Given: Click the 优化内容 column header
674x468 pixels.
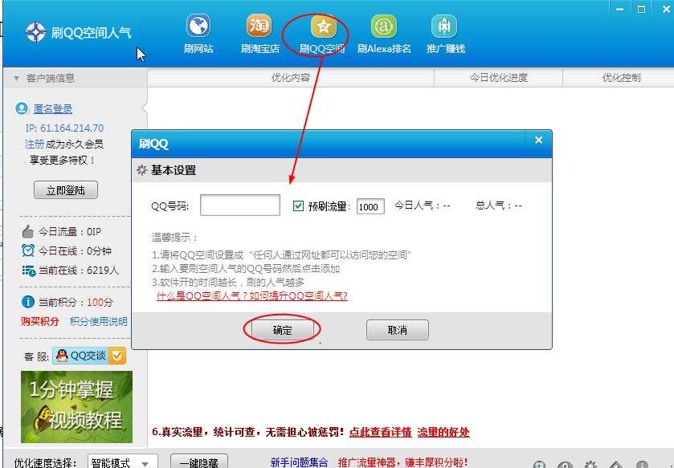Looking at the screenshot, I should 291,78.
